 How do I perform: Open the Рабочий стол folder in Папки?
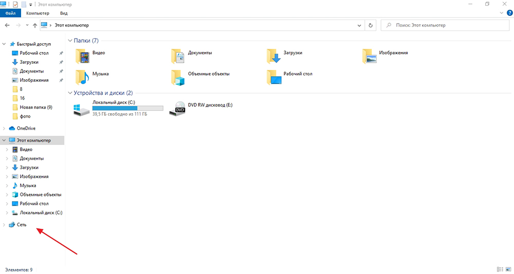(x=289, y=77)
